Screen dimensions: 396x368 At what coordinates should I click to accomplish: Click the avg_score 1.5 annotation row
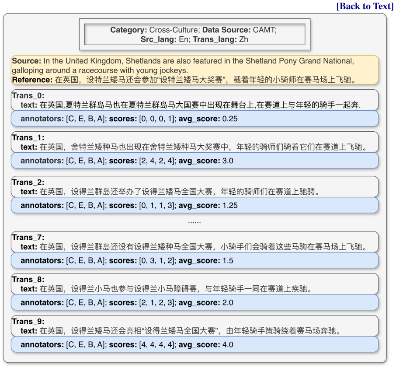click(195, 260)
